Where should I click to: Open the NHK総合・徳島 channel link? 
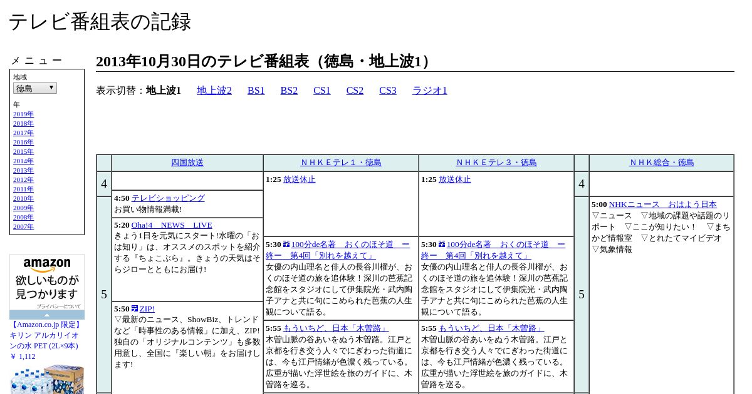pyautogui.click(x=662, y=162)
